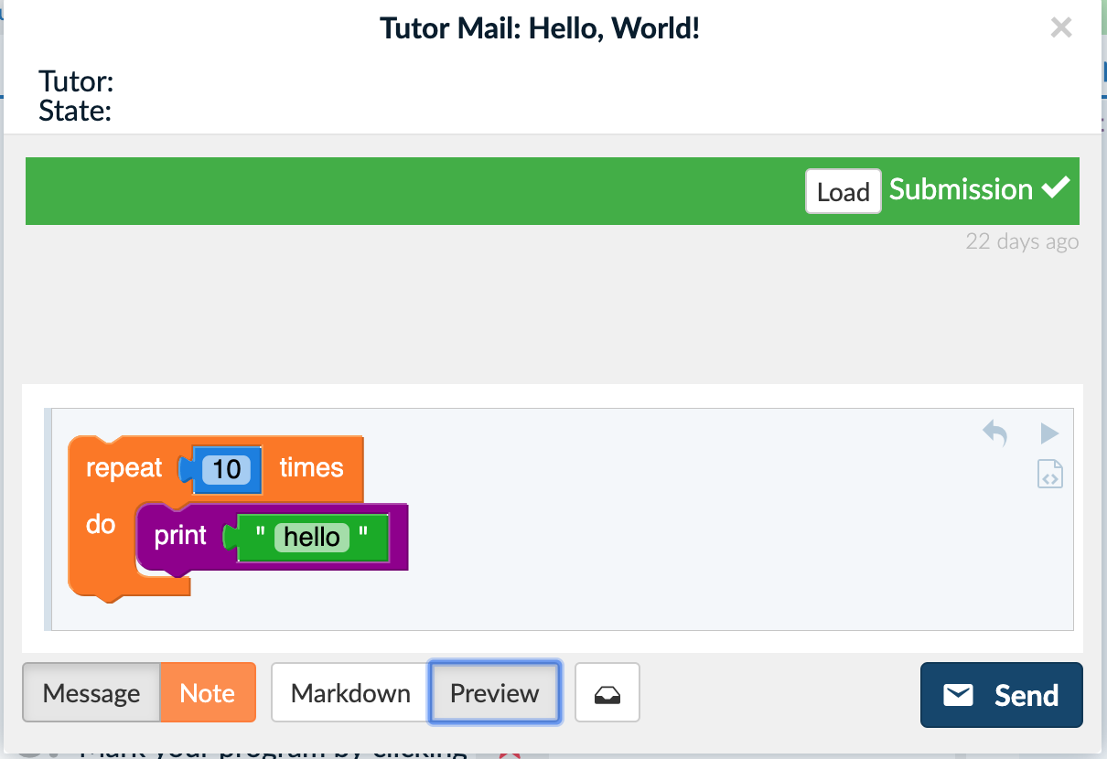The height and width of the screenshot is (759, 1107).
Task: Click the hello text input in print block
Action: pos(311,537)
